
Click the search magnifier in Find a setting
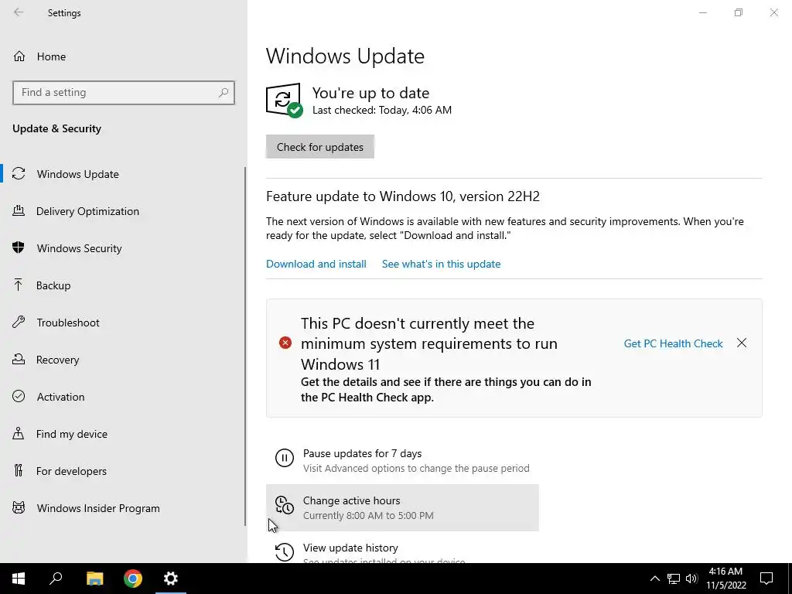(224, 93)
